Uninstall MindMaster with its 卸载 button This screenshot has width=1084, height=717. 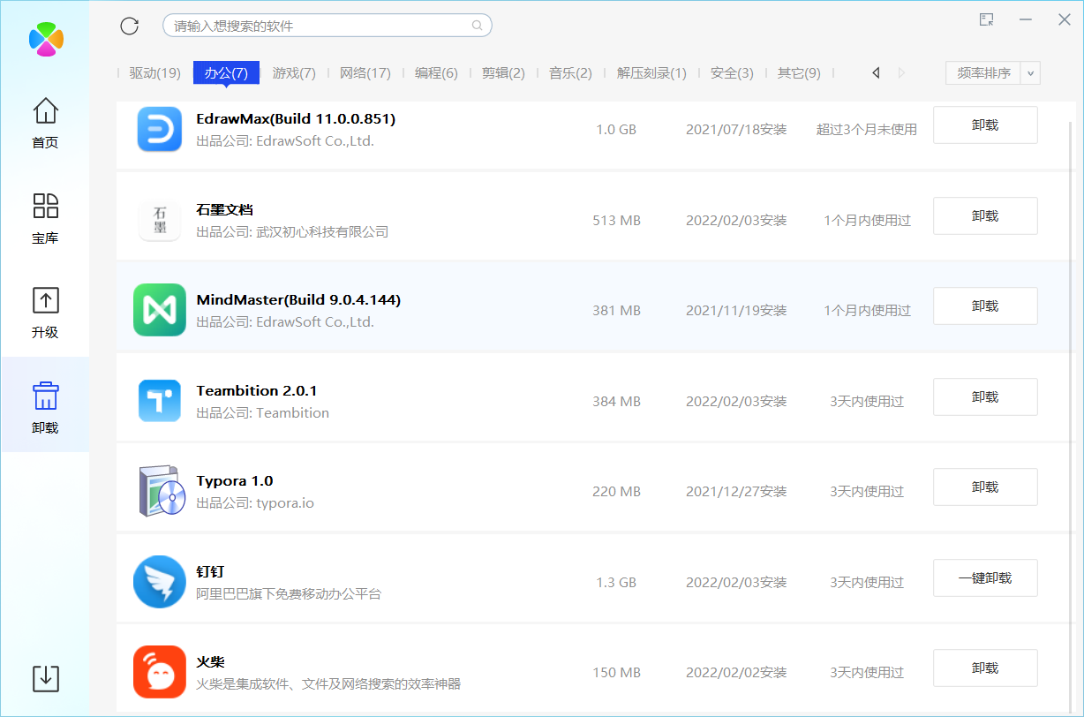[x=985, y=306]
